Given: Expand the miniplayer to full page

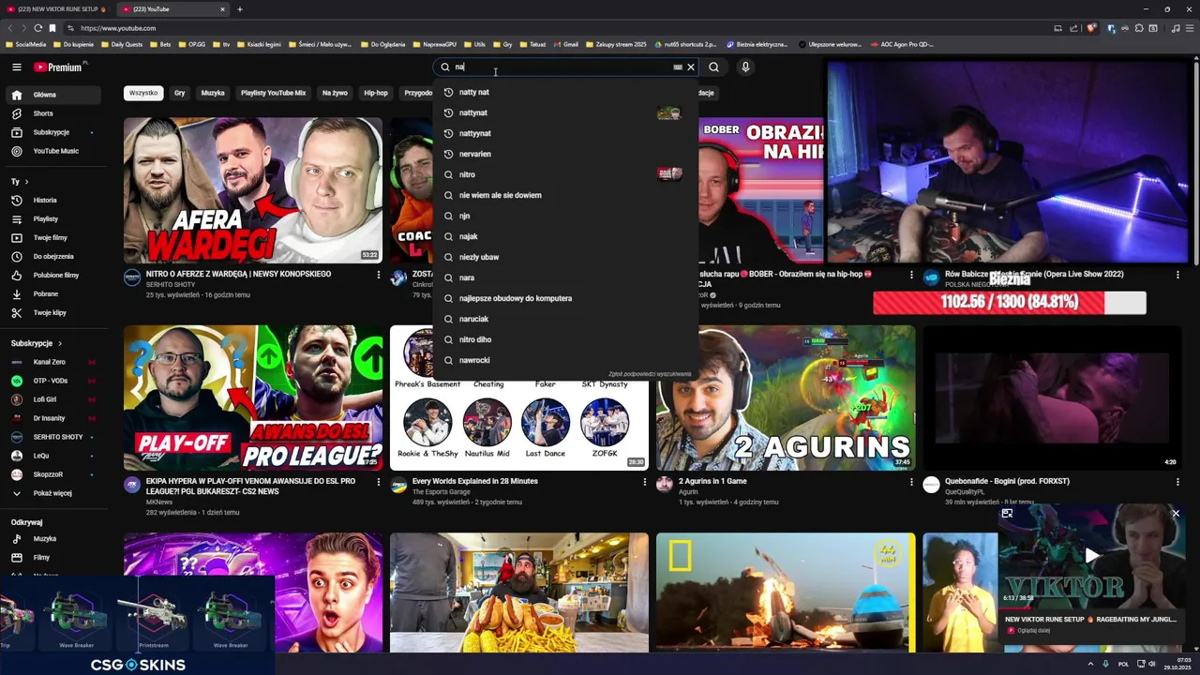Looking at the screenshot, I should tap(1007, 514).
